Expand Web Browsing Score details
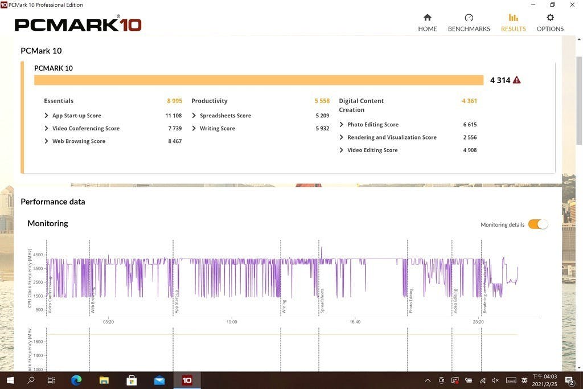This screenshot has width=583, height=389. (x=46, y=141)
